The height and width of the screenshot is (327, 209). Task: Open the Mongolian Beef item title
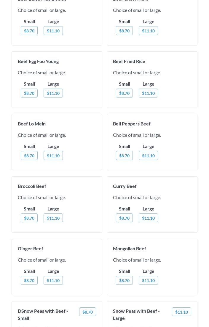pyautogui.click(x=129, y=249)
